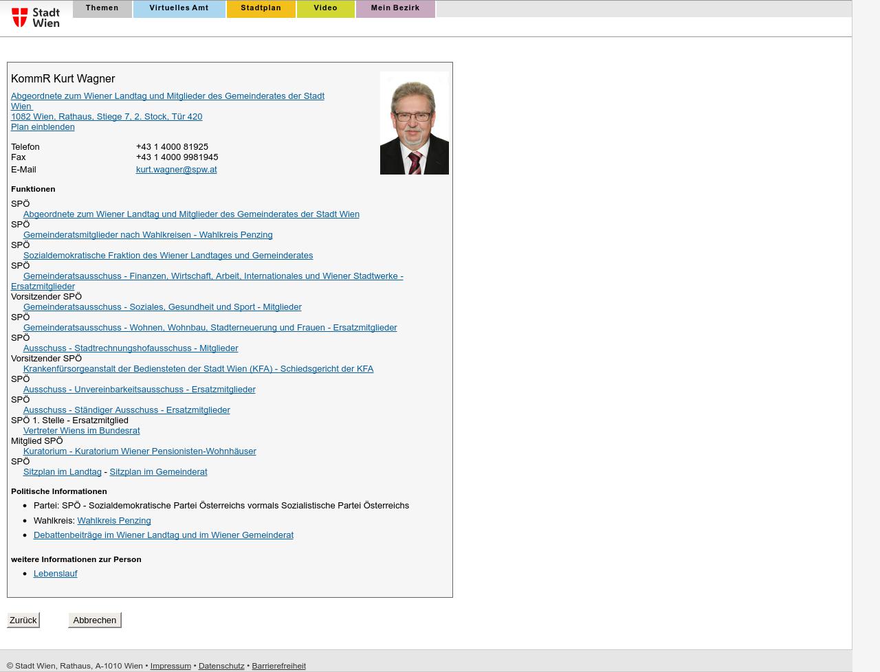This screenshot has width=880, height=672.
Task: Click the Zurück button
Action: tap(23, 620)
